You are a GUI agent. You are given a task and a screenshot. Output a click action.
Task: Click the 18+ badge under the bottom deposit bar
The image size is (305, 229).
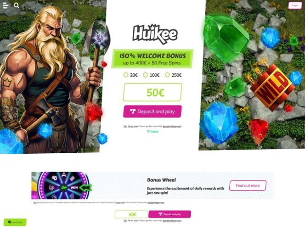pyautogui.click(x=125, y=221)
